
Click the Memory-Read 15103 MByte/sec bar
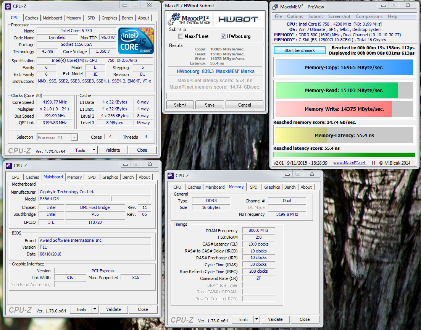click(344, 90)
